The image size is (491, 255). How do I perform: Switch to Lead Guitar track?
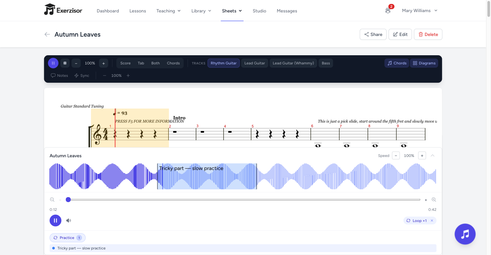(x=255, y=63)
